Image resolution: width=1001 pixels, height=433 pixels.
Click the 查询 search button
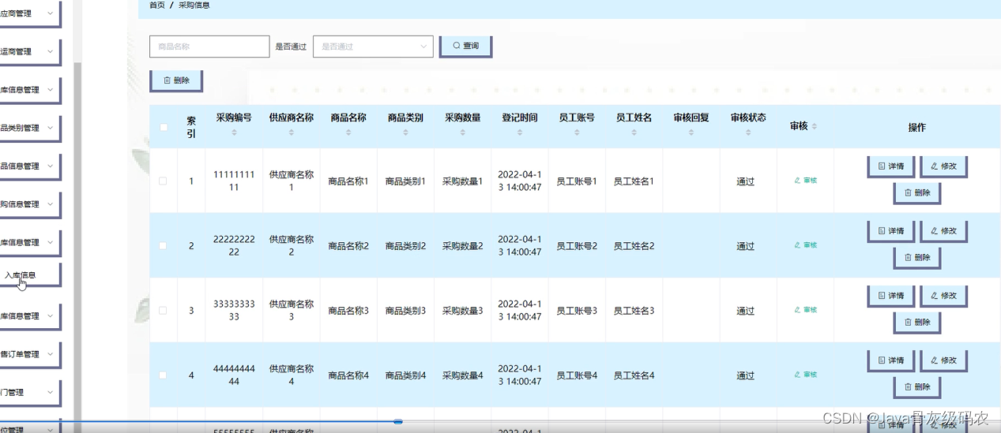coord(465,46)
